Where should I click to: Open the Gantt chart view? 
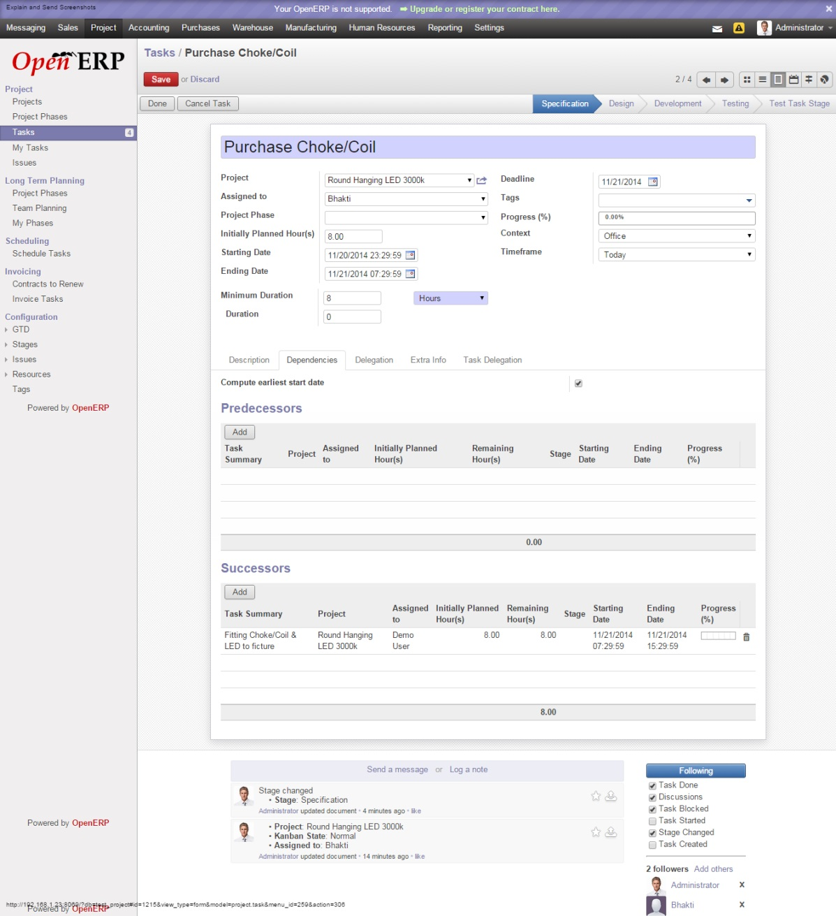point(808,79)
